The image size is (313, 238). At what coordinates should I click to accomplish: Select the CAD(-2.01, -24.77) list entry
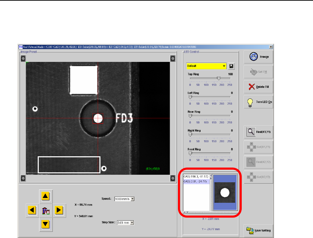coord(196,182)
